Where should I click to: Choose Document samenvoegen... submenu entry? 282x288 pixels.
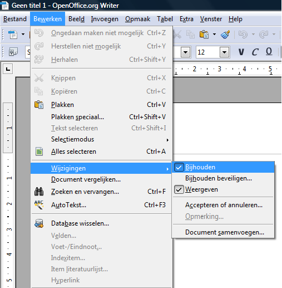(x=223, y=232)
